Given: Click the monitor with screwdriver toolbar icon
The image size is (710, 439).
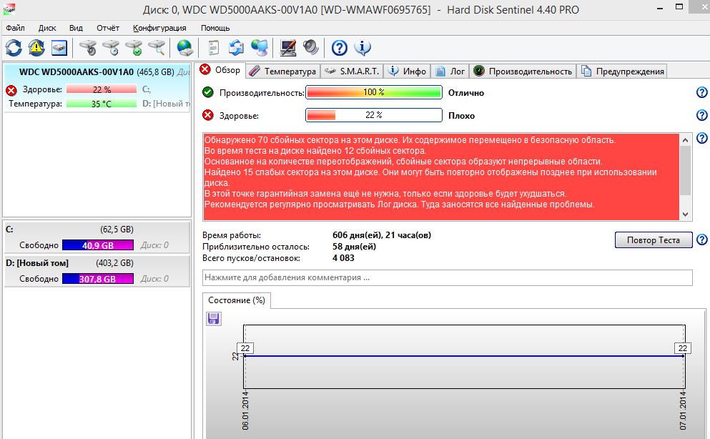Looking at the screenshot, I should tap(288, 47).
